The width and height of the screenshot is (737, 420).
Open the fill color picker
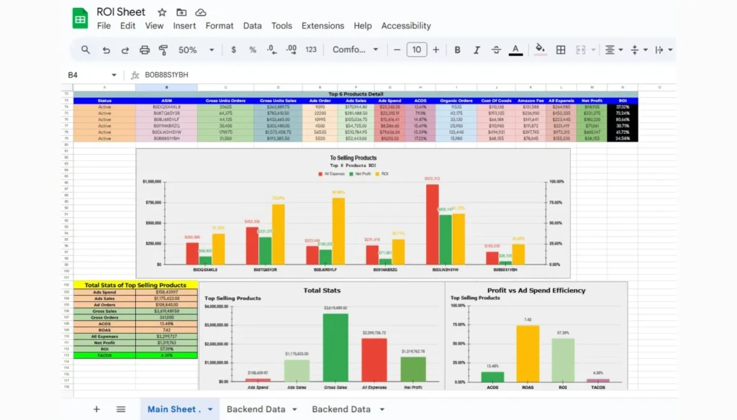pyautogui.click(x=540, y=50)
